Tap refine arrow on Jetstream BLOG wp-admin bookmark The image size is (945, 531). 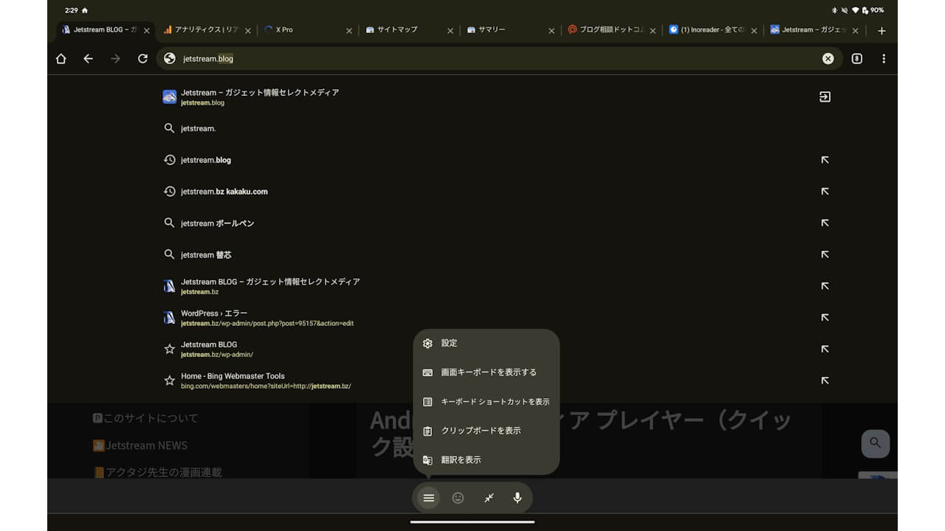pyautogui.click(x=825, y=350)
